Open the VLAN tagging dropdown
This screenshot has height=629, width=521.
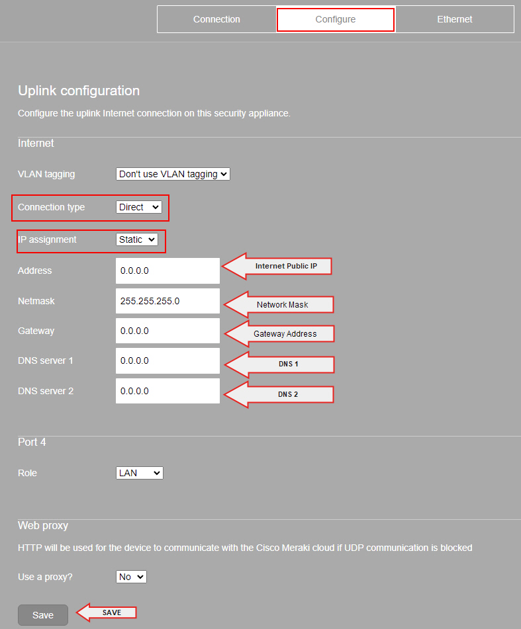tap(173, 174)
